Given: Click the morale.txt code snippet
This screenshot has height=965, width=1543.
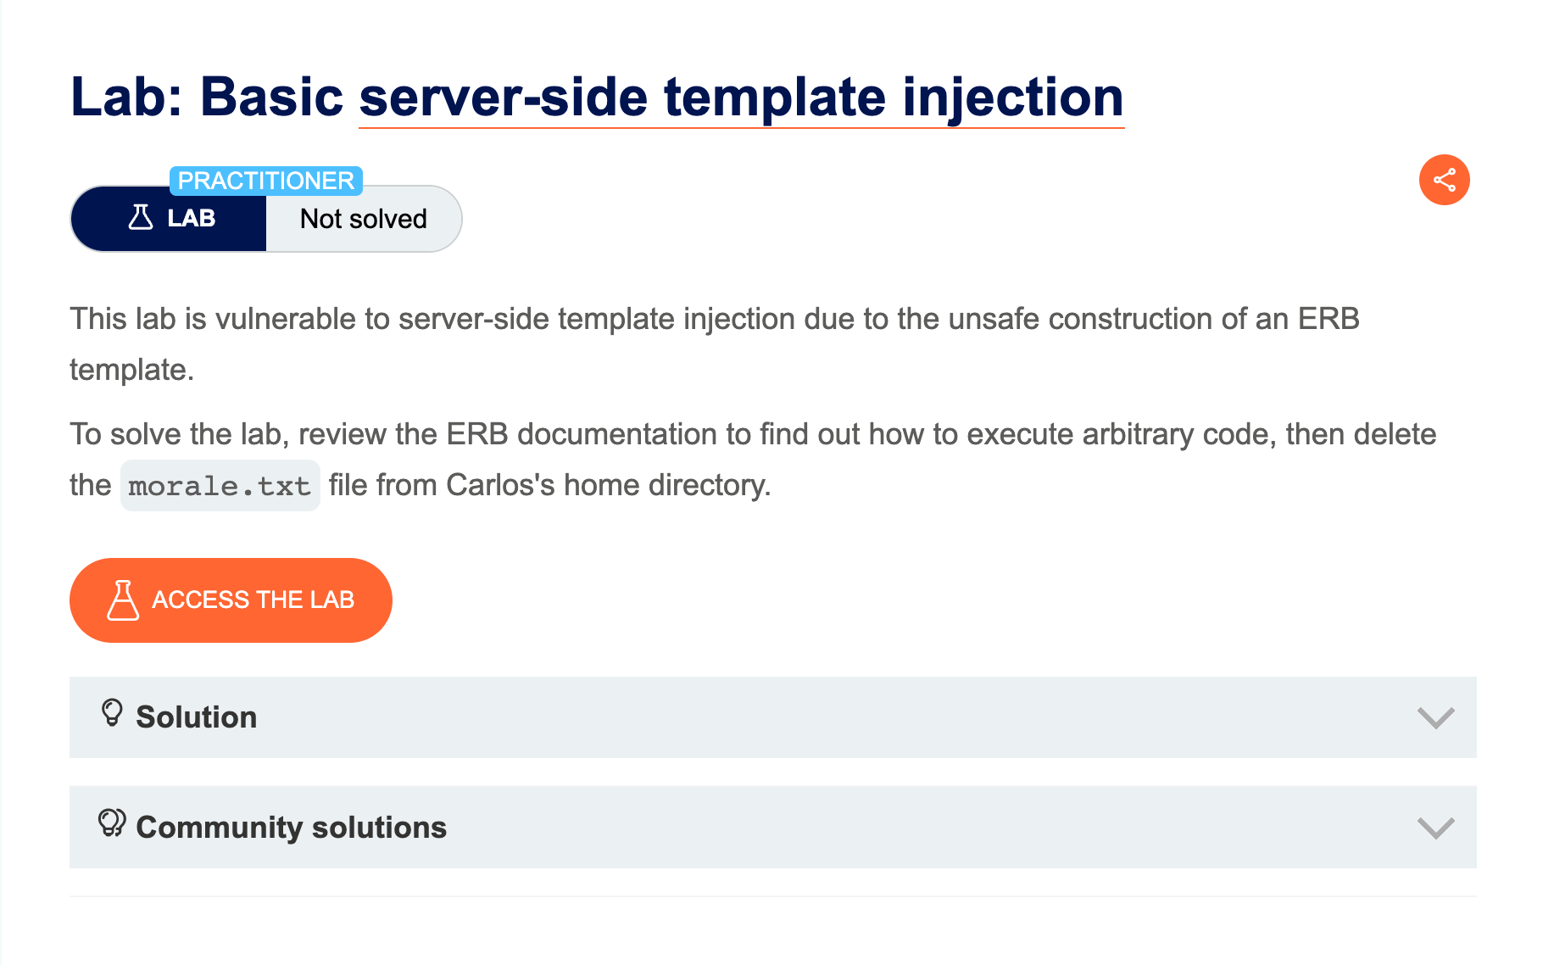Looking at the screenshot, I should (220, 486).
